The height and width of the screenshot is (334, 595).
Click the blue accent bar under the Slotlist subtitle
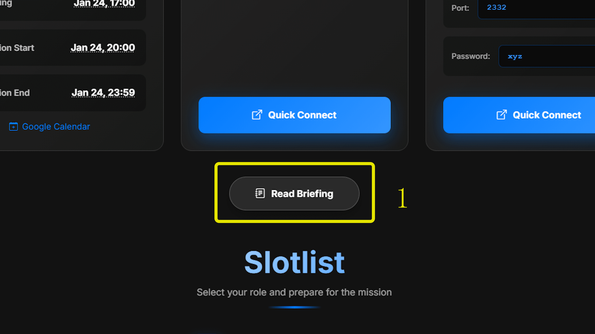point(294,307)
